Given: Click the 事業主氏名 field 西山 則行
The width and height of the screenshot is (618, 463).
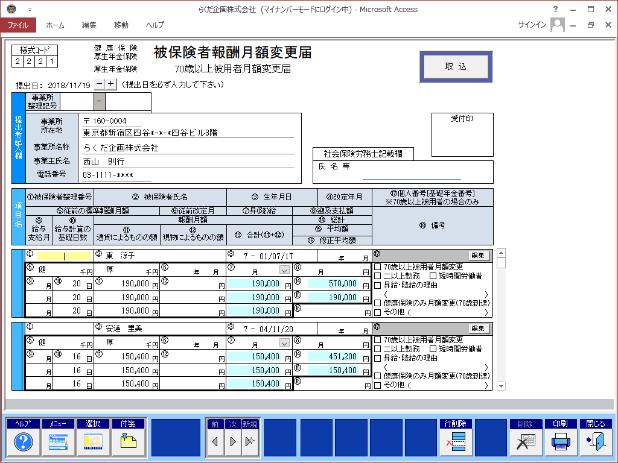Looking at the screenshot, I should click(188, 162).
